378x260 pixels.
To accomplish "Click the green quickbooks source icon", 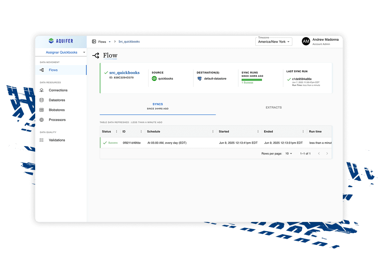I will point(154,79).
